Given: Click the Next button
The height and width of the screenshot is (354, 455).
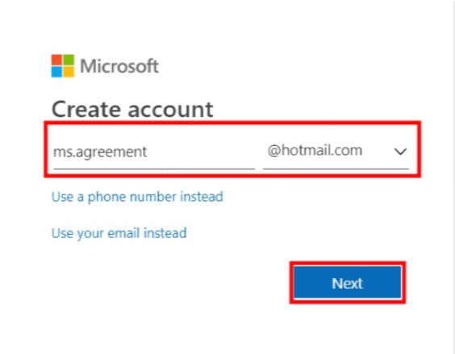Looking at the screenshot, I should (348, 282).
